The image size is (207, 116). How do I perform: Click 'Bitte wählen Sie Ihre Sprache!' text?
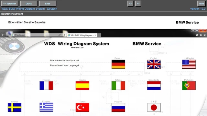pyautogui.click(x=64, y=60)
